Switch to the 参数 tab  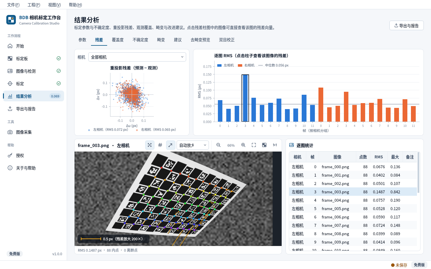(82, 40)
